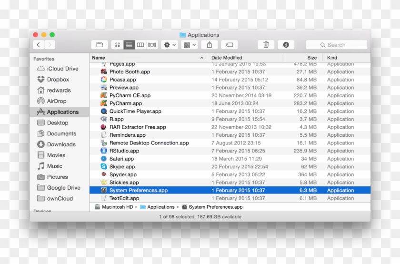Switch to Cover Flow view
The image size is (400, 264).
(x=152, y=45)
